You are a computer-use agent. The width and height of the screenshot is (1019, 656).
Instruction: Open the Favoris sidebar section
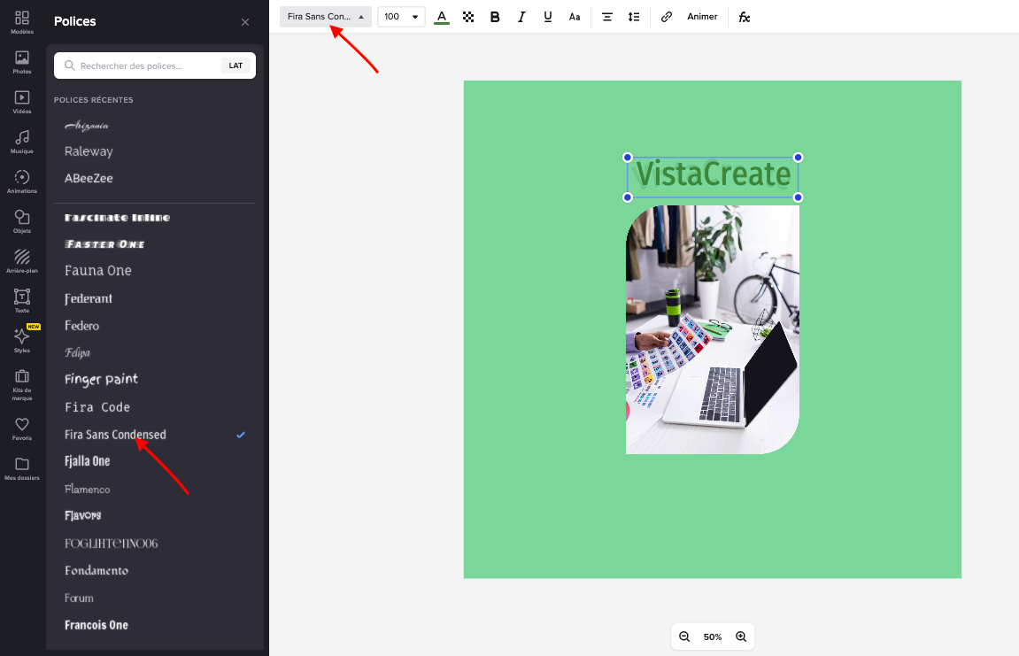22,429
